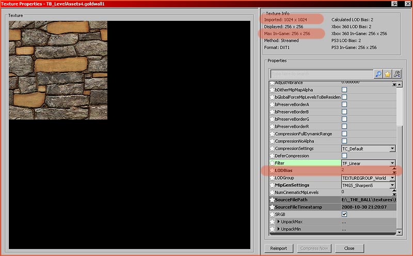Viewport: 413px width, 256px height.
Task: Favorite the NumCinematicMipLevels star icon
Action: pyautogui.click(x=272, y=192)
